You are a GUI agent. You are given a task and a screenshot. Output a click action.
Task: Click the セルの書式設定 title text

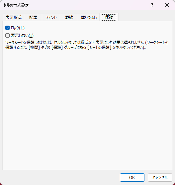click(16, 5)
